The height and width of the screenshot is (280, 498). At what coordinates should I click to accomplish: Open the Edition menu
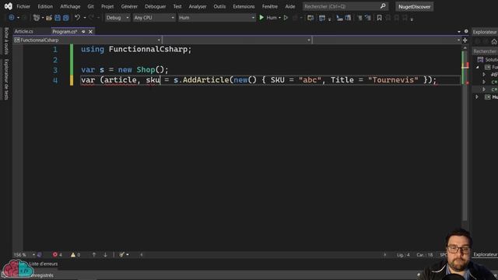[x=45, y=6]
